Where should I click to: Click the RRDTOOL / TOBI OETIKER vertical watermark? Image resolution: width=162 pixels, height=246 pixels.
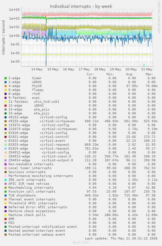[159, 17]
